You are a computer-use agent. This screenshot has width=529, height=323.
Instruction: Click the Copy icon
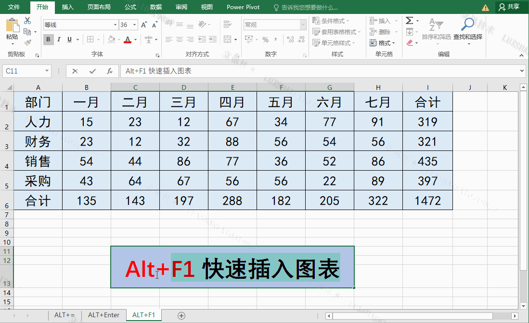(27, 32)
